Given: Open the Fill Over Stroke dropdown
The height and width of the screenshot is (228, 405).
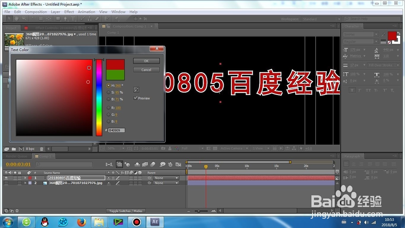Looking at the screenshot, I should pyautogui.click(x=383, y=65).
